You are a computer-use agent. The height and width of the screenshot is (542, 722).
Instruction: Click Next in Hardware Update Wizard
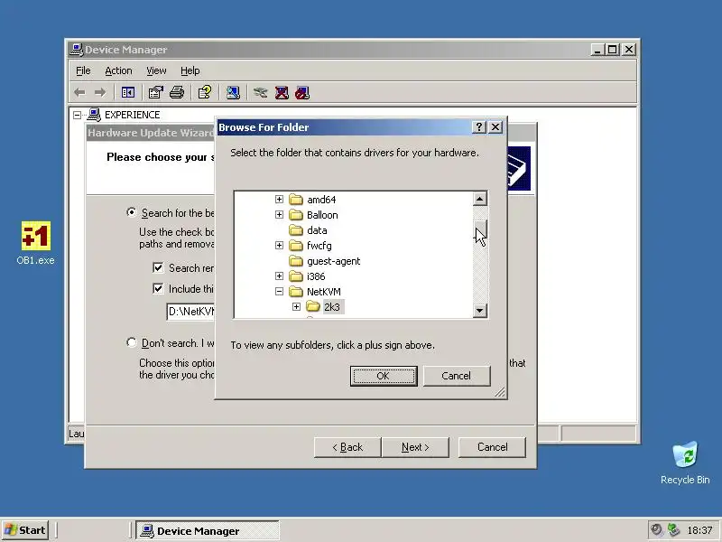pyautogui.click(x=415, y=447)
